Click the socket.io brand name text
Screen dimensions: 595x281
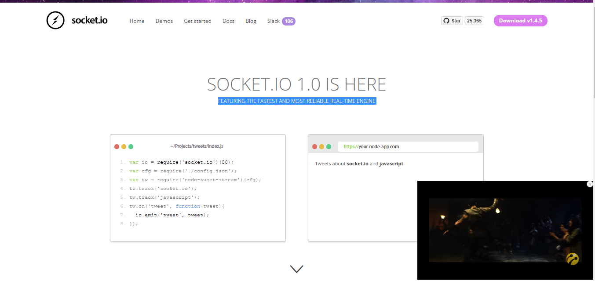90,20
